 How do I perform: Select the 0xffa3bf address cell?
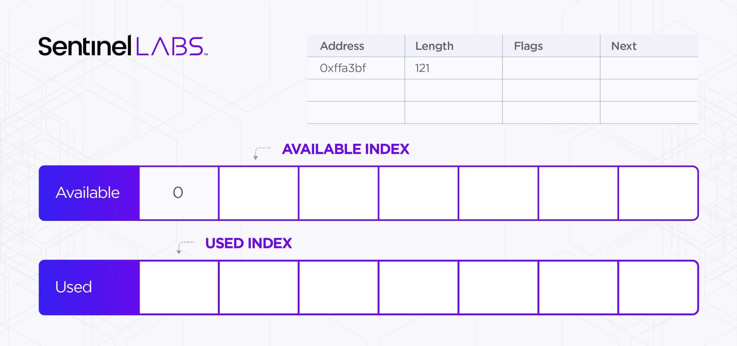tap(343, 68)
